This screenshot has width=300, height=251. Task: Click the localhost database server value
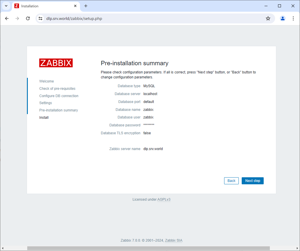click(150, 94)
